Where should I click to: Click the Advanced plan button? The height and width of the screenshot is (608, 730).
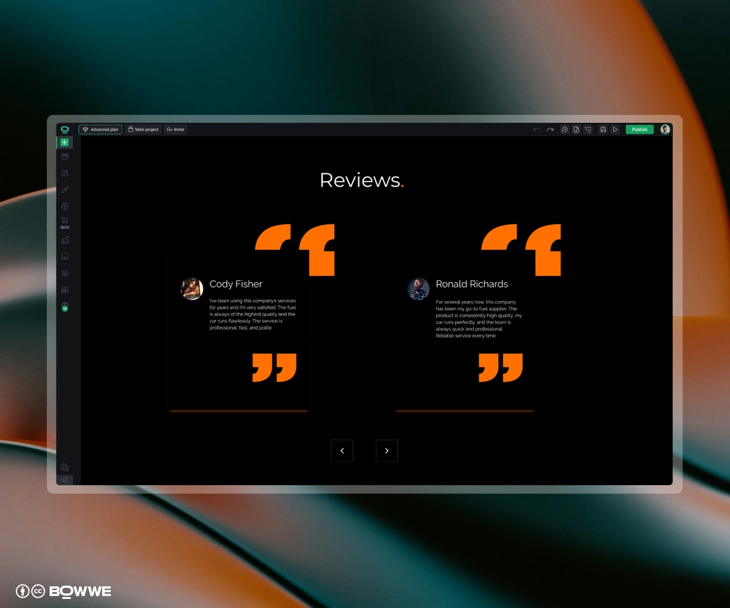point(100,130)
